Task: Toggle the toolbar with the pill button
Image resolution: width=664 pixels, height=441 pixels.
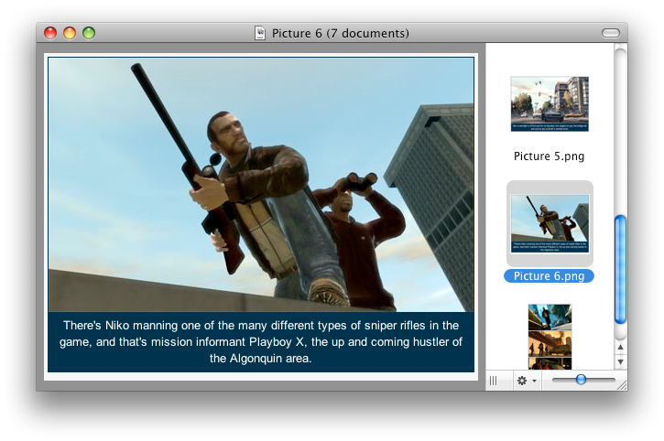Action: click(611, 33)
